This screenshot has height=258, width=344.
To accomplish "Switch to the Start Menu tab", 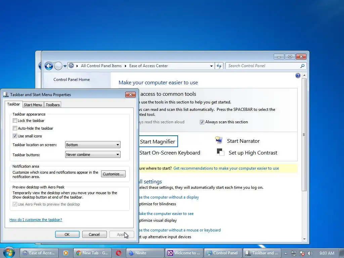I will pos(33,105).
